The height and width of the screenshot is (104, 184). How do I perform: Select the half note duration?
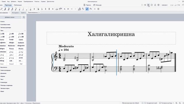[x=23, y=9]
